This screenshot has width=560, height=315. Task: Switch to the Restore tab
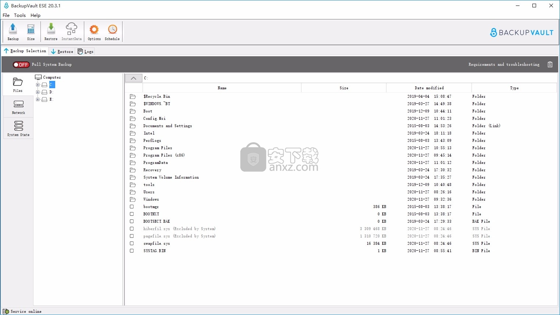(x=62, y=51)
